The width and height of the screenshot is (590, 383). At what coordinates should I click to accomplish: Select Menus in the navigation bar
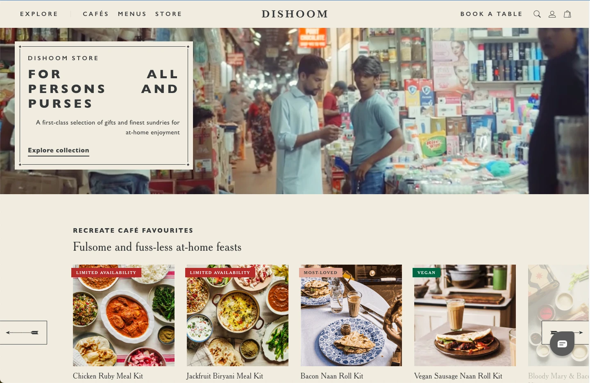pyautogui.click(x=132, y=14)
